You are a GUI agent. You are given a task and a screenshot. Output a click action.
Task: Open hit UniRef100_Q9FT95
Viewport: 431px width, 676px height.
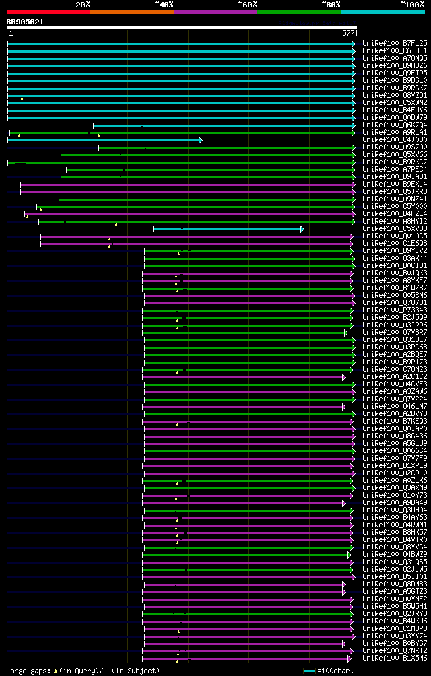(x=395, y=73)
